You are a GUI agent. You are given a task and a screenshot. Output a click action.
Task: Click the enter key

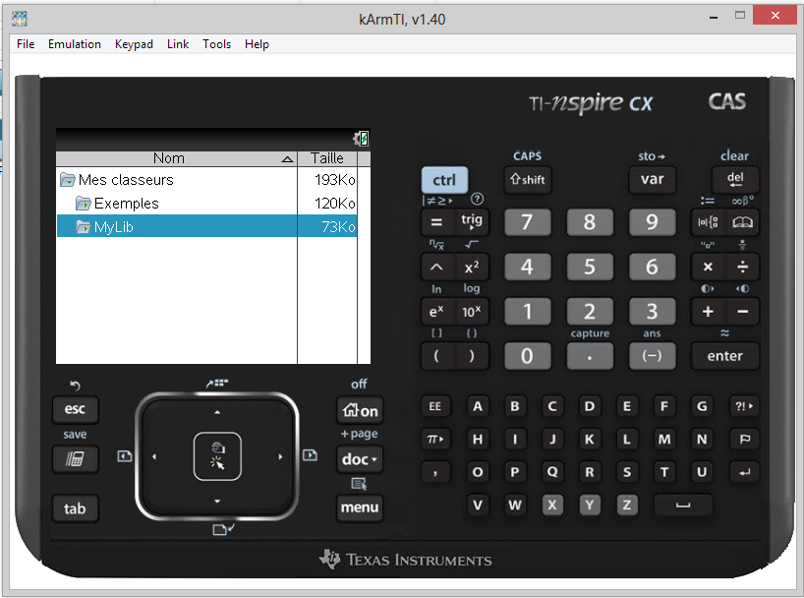[x=724, y=356]
